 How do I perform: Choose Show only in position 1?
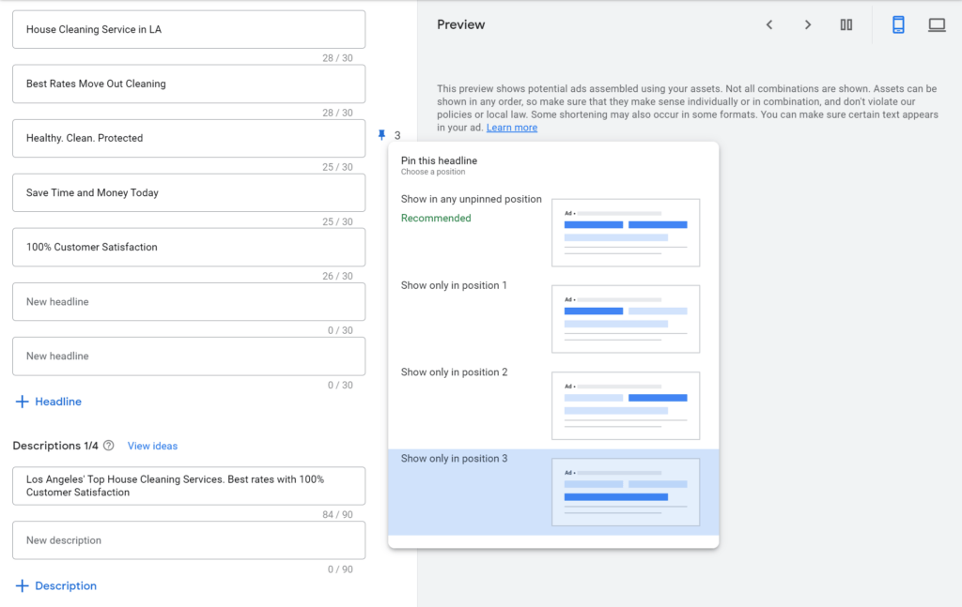click(454, 285)
